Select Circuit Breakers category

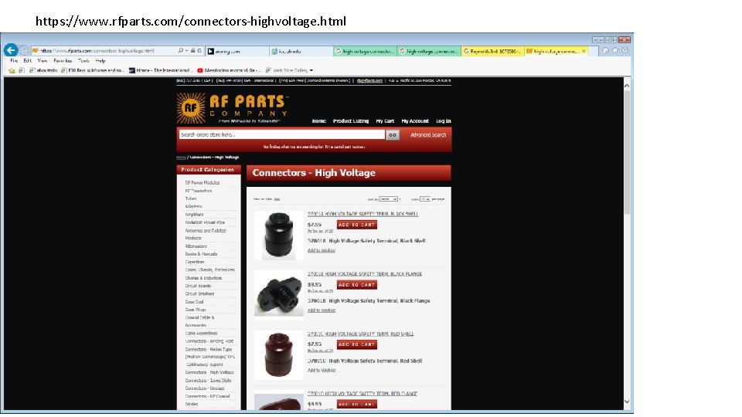(199, 293)
